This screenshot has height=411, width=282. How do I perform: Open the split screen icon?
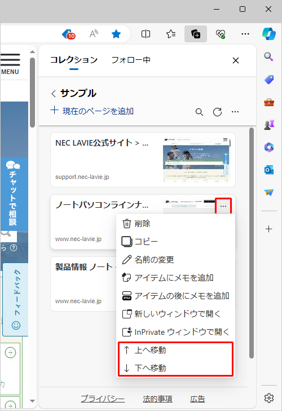pyautogui.click(x=146, y=34)
